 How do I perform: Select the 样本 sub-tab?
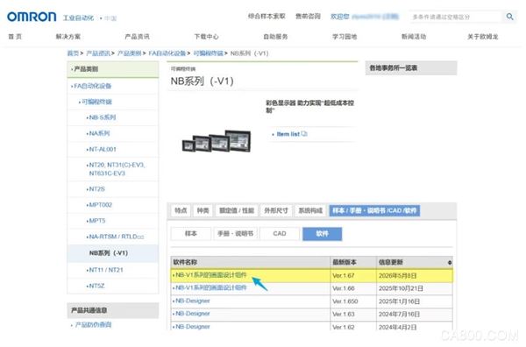tap(191, 234)
